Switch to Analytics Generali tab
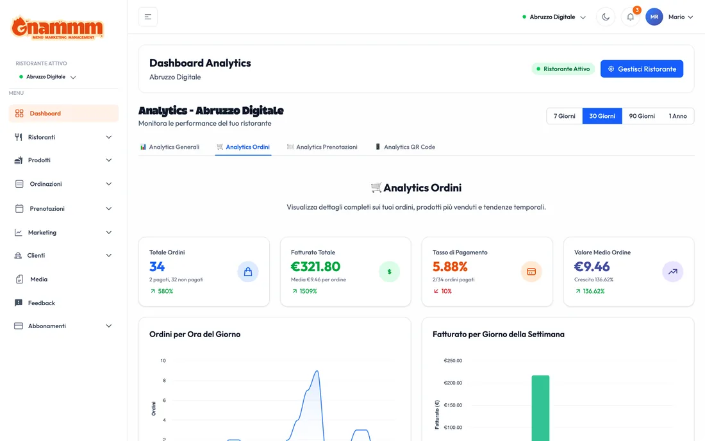Viewport: 705px width, 441px height. click(x=169, y=147)
